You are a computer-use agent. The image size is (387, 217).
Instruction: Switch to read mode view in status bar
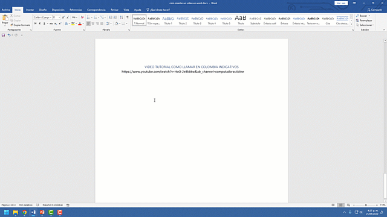coord(333,205)
